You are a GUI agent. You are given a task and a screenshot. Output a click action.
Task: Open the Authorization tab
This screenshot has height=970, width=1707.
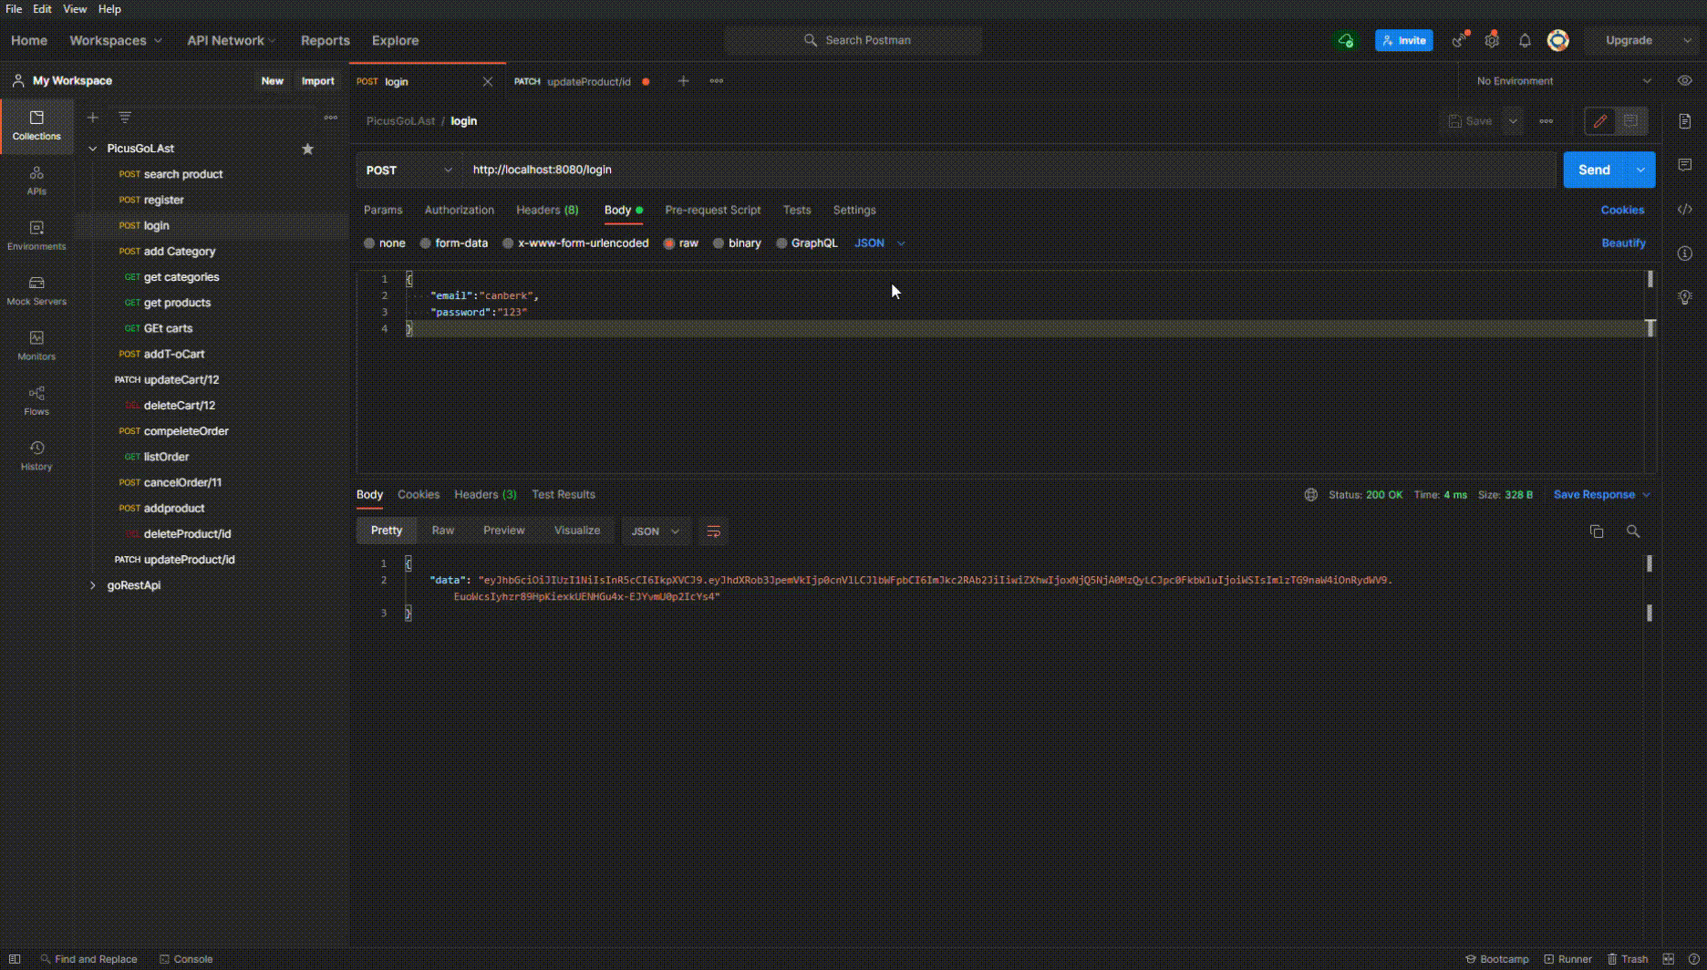[x=460, y=210]
